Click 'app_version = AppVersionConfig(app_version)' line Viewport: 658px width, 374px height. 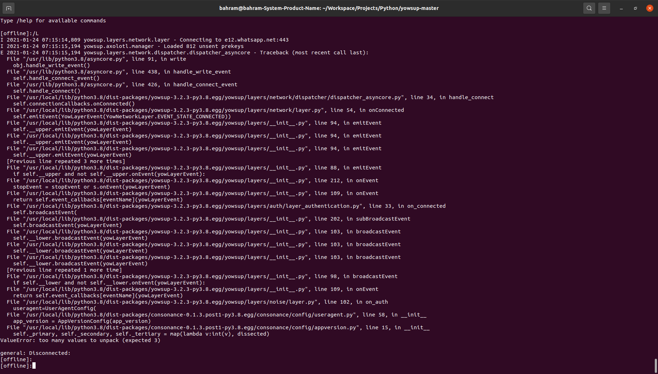(x=82, y=321)
